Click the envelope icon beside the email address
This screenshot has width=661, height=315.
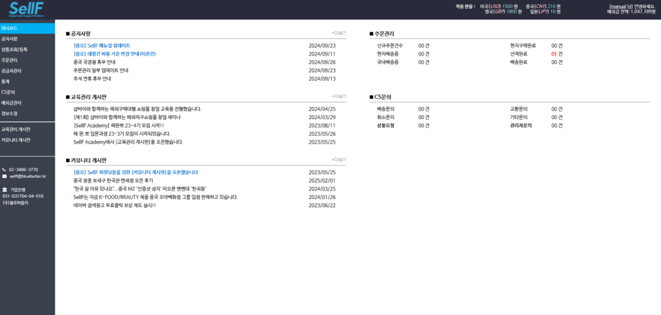coord(4,176)
